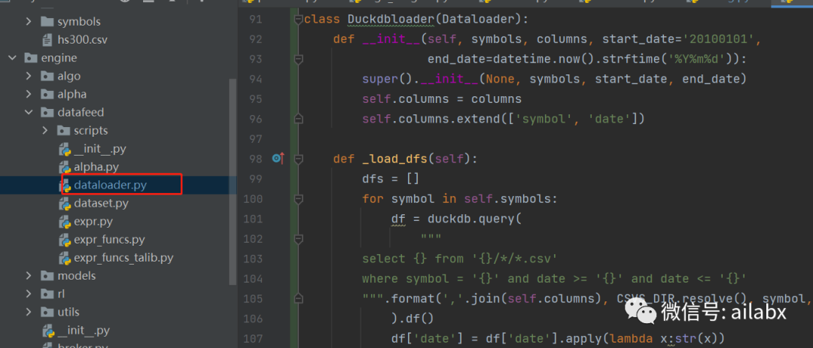Click __init__.py icon directly below utils folder
This screenshot has height=348, width=813.
click(x=48, y=331)
